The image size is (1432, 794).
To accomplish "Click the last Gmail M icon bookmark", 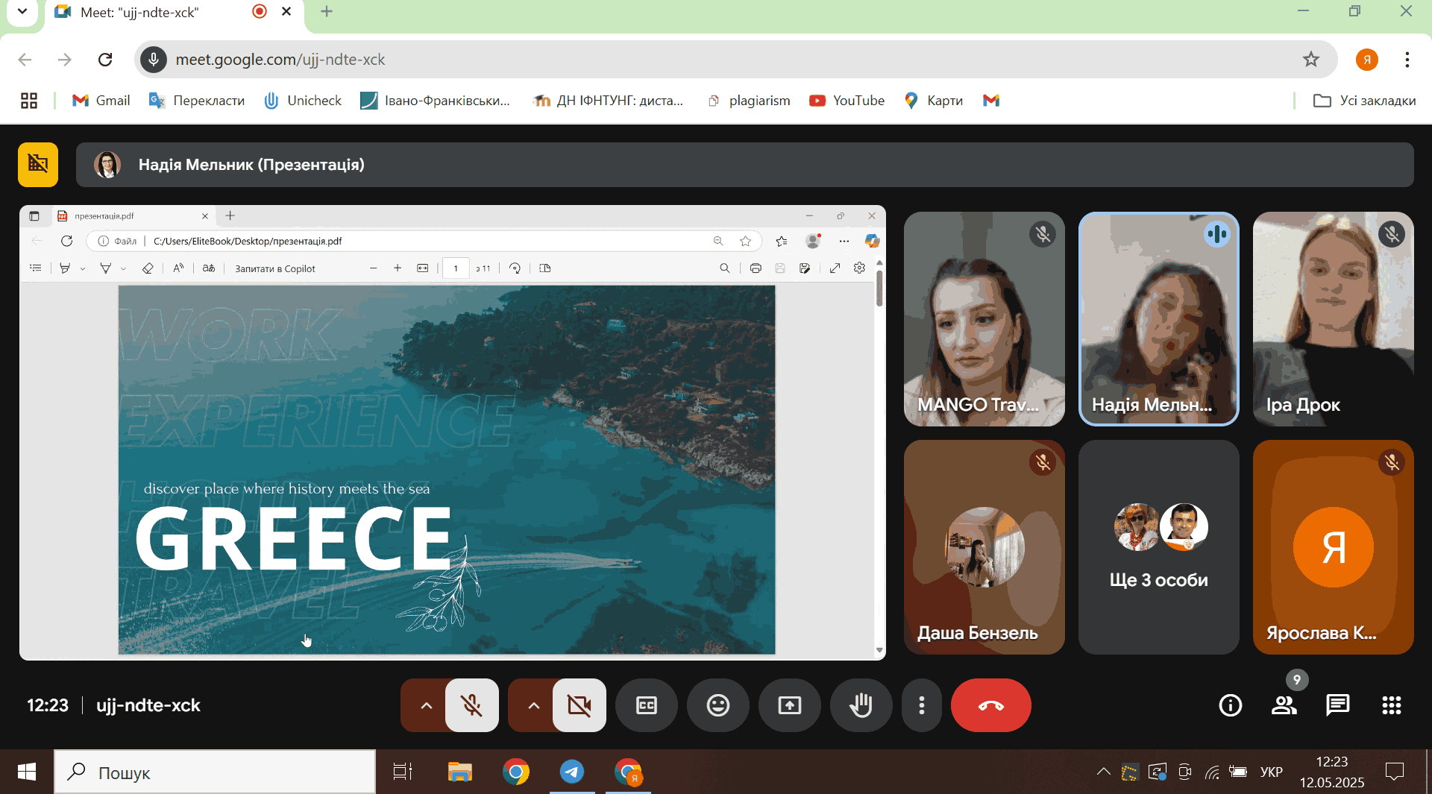I will (x=991, y=101).
